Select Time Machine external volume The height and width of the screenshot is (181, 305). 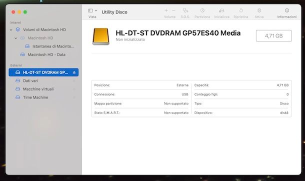[43, 97]
